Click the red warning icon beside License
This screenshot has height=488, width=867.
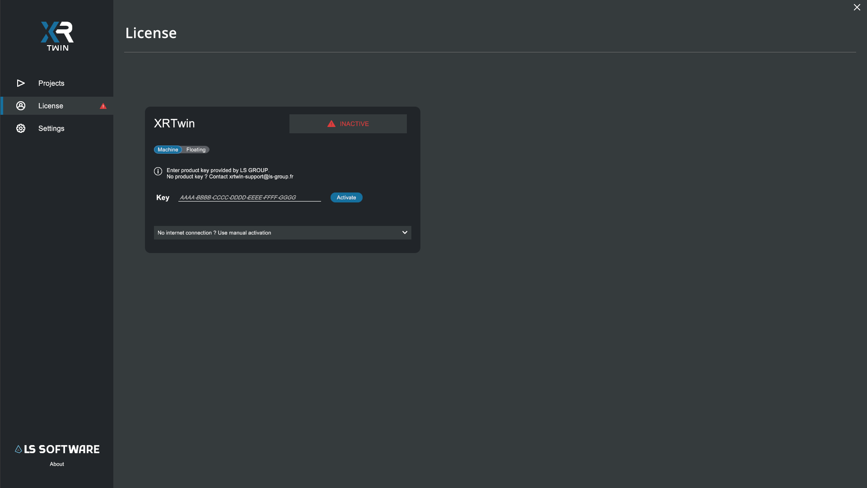tap(103, 106)
